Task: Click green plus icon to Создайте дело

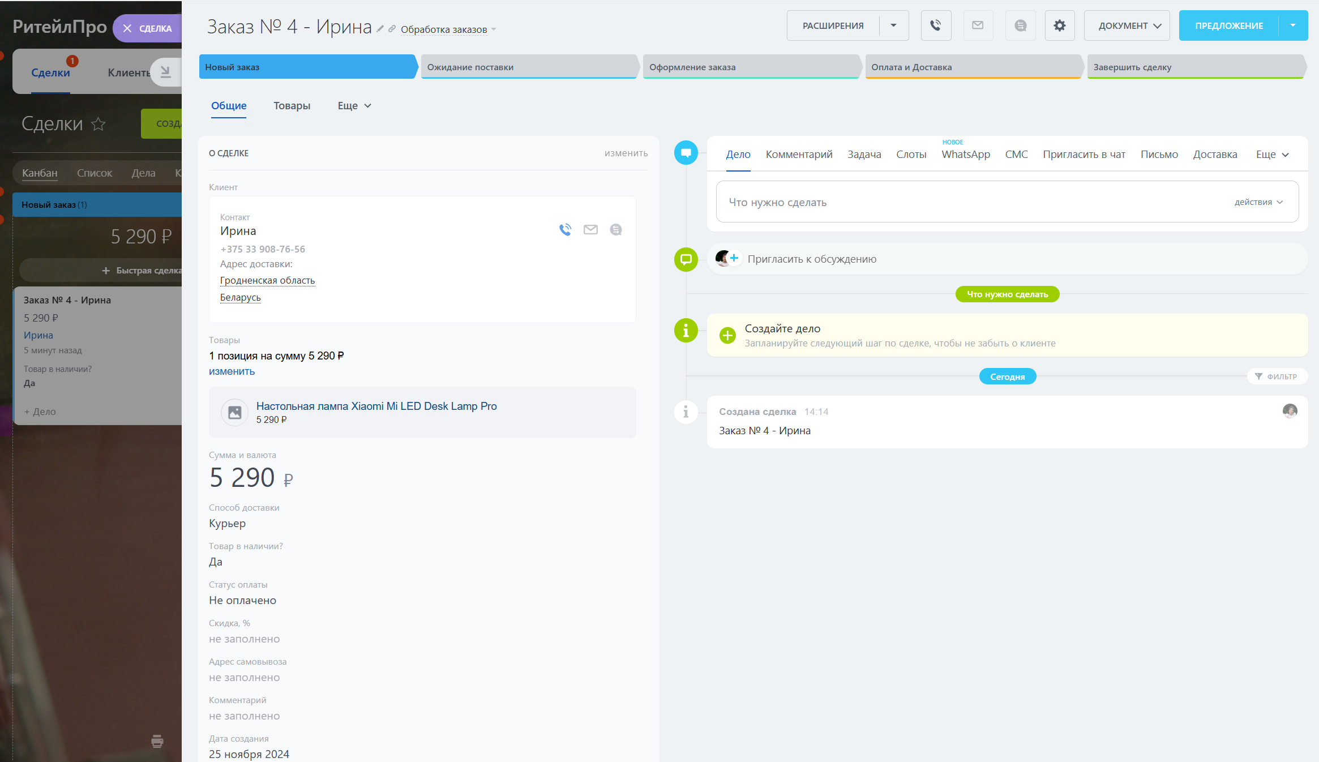Action: pyautogui.click(x=727, y=335)
